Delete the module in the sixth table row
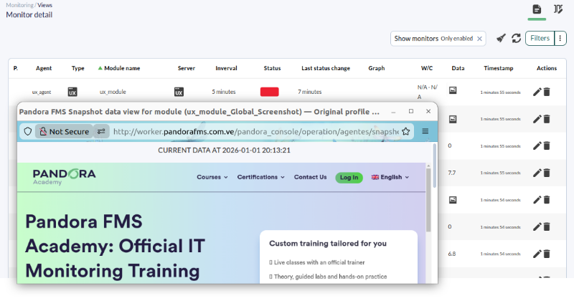This screenshot has height=301, width=574. click(x=547, y=226)
